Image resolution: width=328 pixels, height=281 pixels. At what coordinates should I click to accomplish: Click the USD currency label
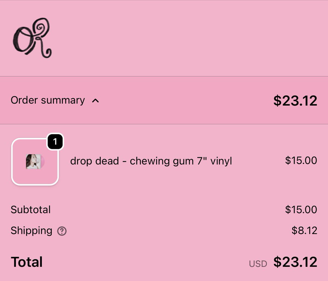click(258, 264)
